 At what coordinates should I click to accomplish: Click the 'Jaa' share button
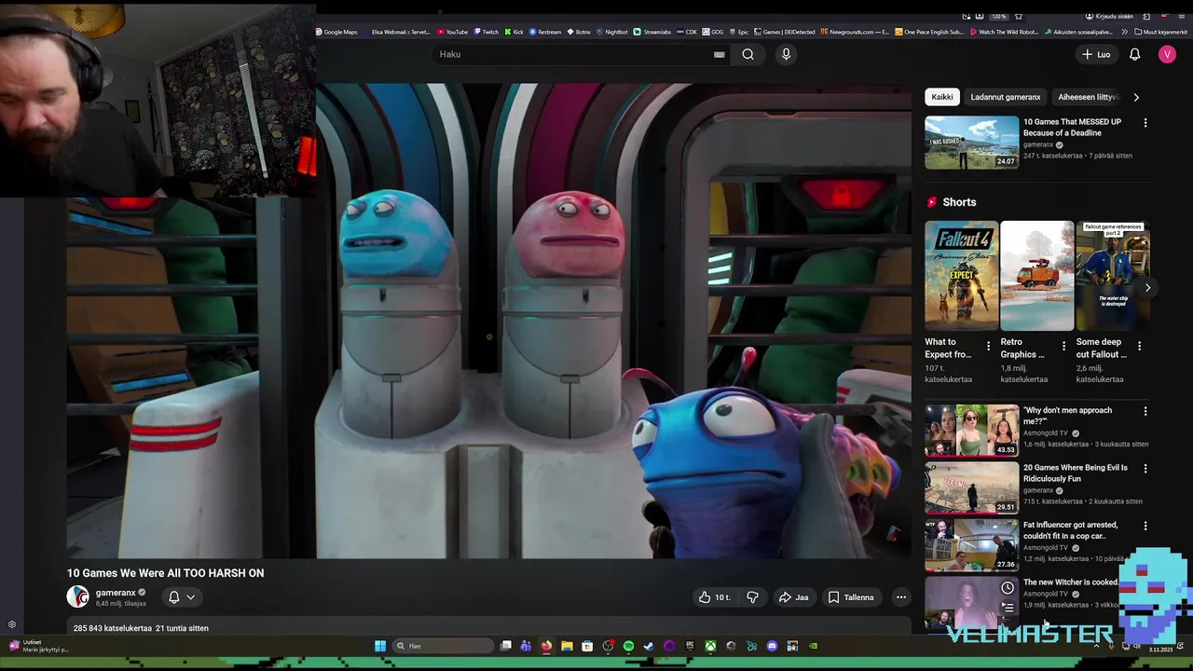[x=793, y=597]
